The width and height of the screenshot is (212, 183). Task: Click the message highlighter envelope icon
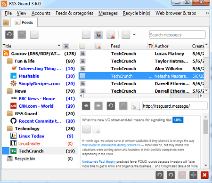click(x=126, y=34)
